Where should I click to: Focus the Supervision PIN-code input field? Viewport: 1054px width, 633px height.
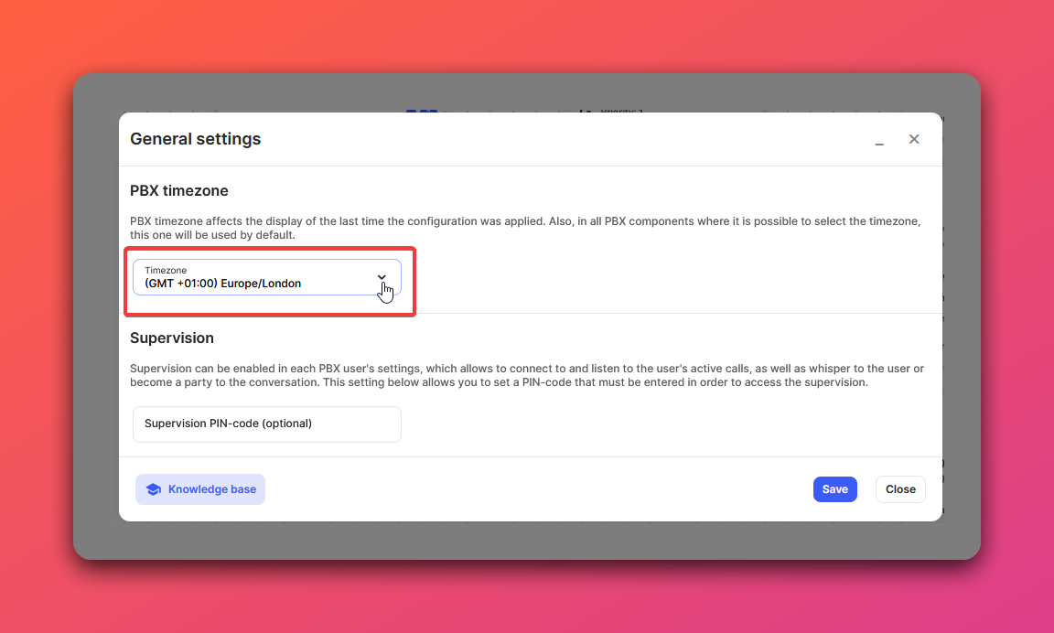pos(266,424)
